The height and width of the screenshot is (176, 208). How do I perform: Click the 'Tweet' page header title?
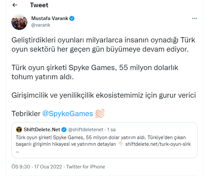(x=39, y=5)
